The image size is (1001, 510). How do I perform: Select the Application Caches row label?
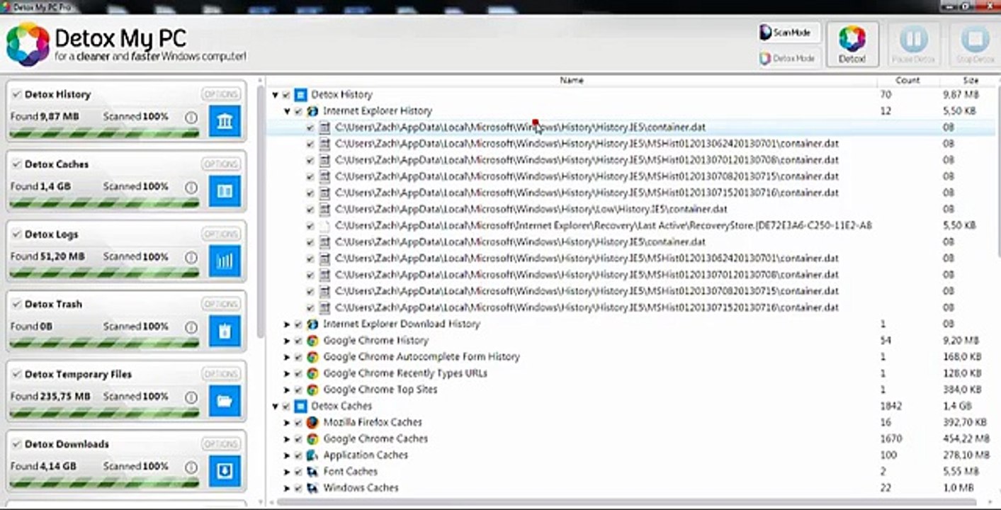366,455
